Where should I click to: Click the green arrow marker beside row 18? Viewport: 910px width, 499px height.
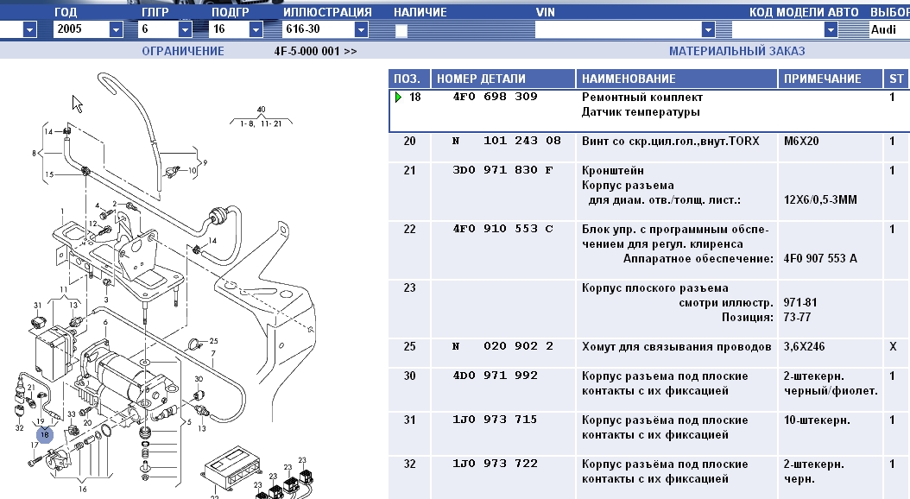point(398,98)
